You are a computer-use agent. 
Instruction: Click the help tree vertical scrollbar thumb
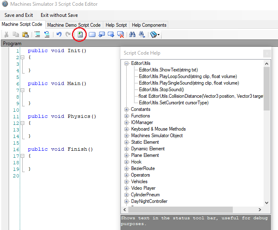click(x=266, y=89)
